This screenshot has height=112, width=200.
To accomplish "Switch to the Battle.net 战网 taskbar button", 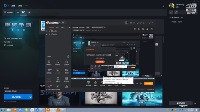I will 40,110.
